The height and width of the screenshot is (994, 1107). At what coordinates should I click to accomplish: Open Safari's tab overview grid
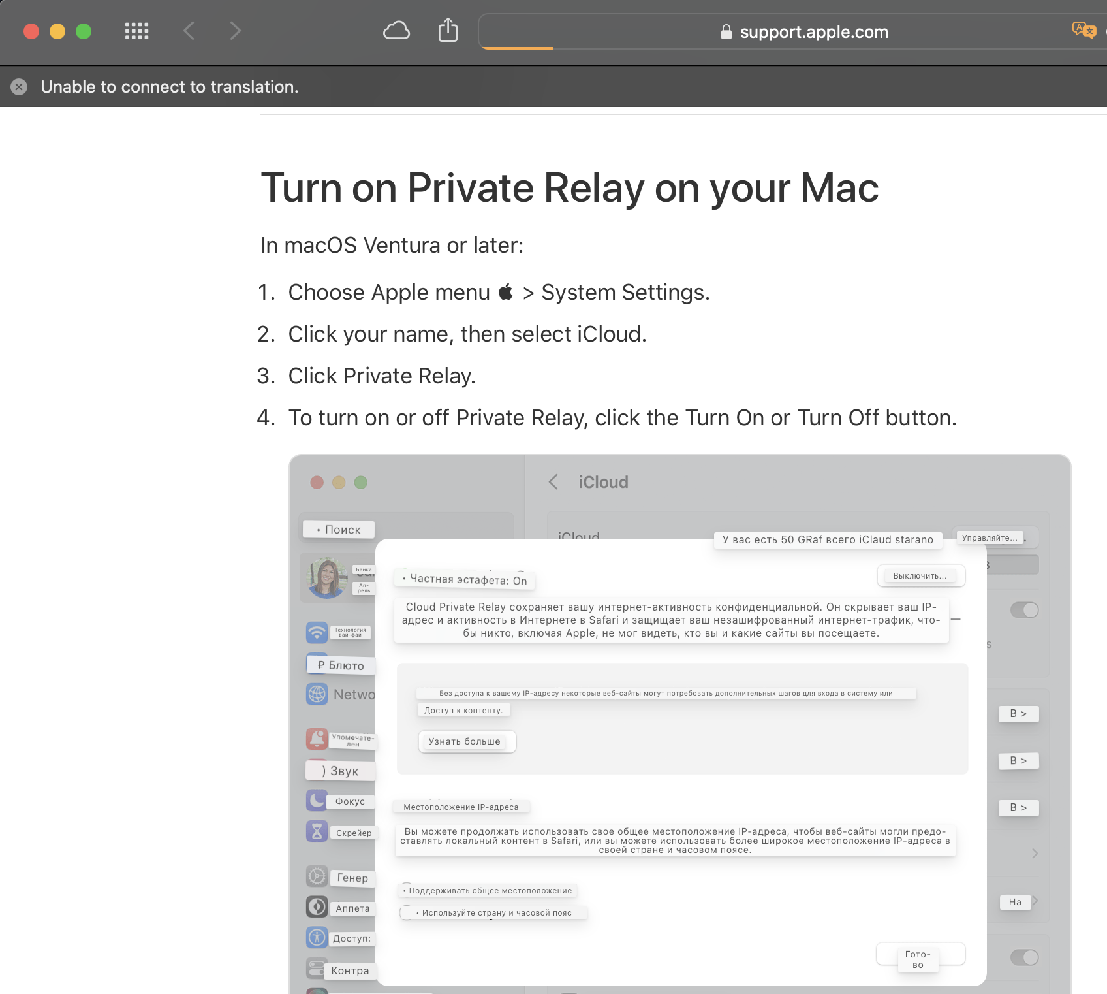tap(136, 31)
